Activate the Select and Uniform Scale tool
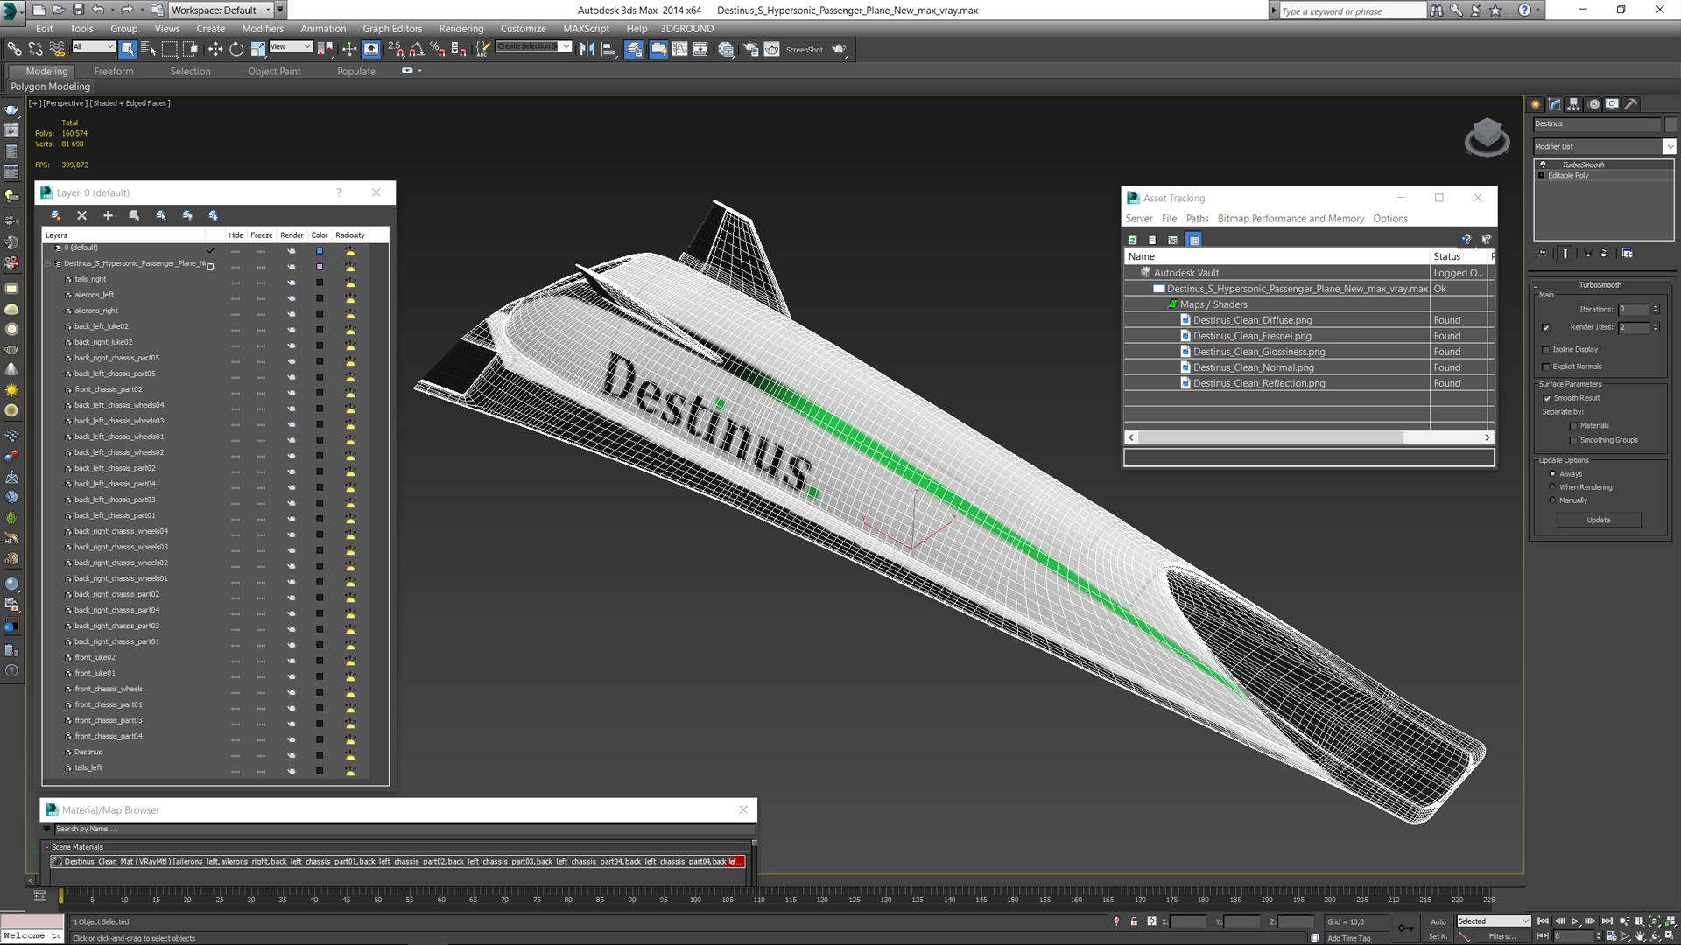The image size is (1681, 945). [257, 49]
